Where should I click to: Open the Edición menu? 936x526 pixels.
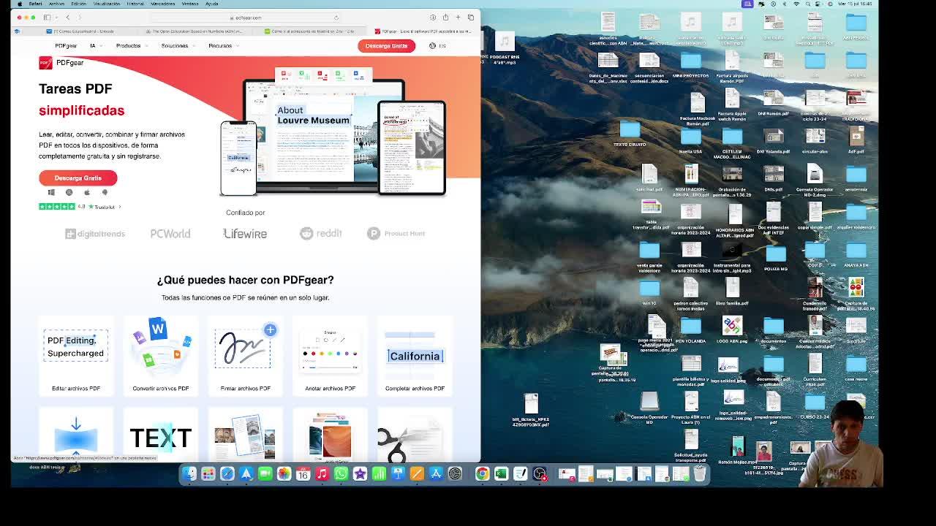click(x=78, y=4)
